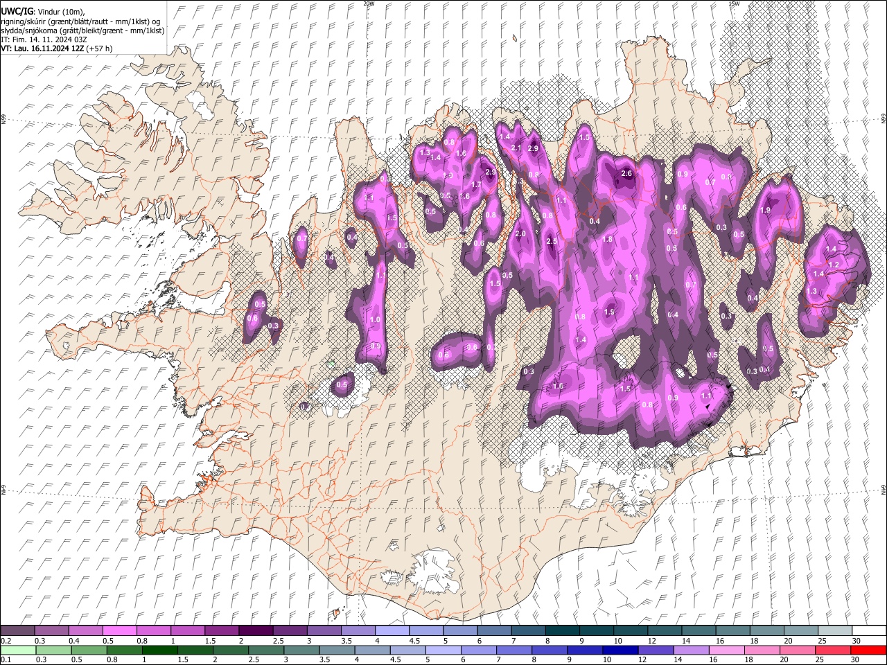Click the 1.7 snowfall value on the map
887x665 pixels.
[x=476, y=186]
